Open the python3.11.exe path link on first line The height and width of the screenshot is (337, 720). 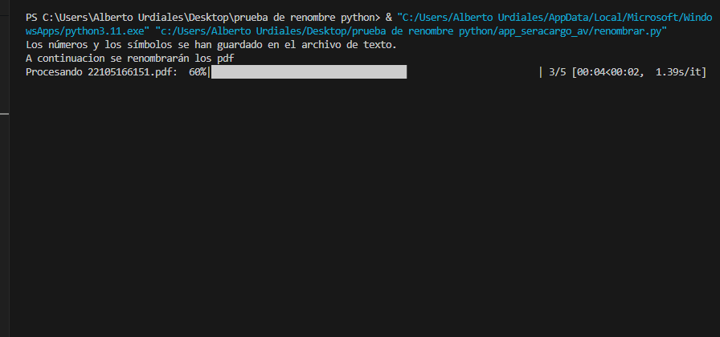555,18
